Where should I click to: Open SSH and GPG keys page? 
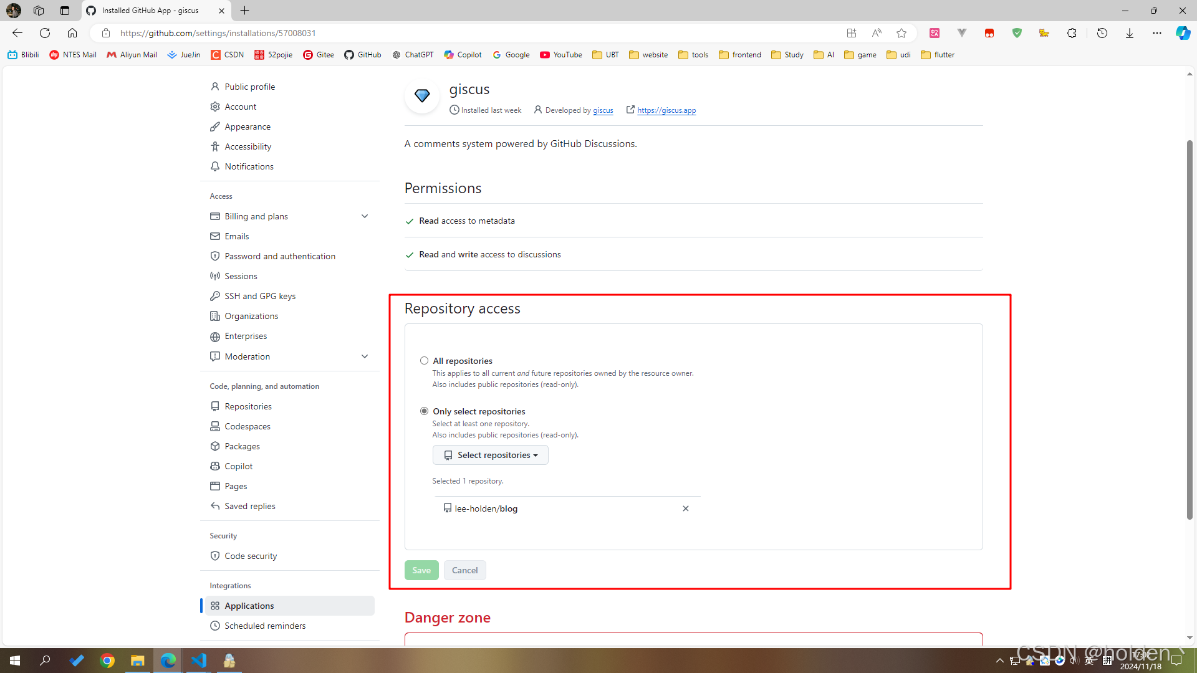click(260, 296)
